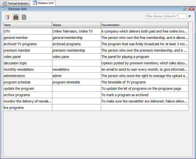Select the 'live programs' name cell

click(x=27, y=108)
